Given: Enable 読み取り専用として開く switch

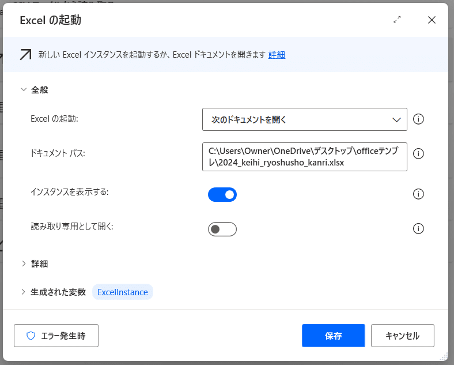Looking at the screenshot, I should point(222,229).
